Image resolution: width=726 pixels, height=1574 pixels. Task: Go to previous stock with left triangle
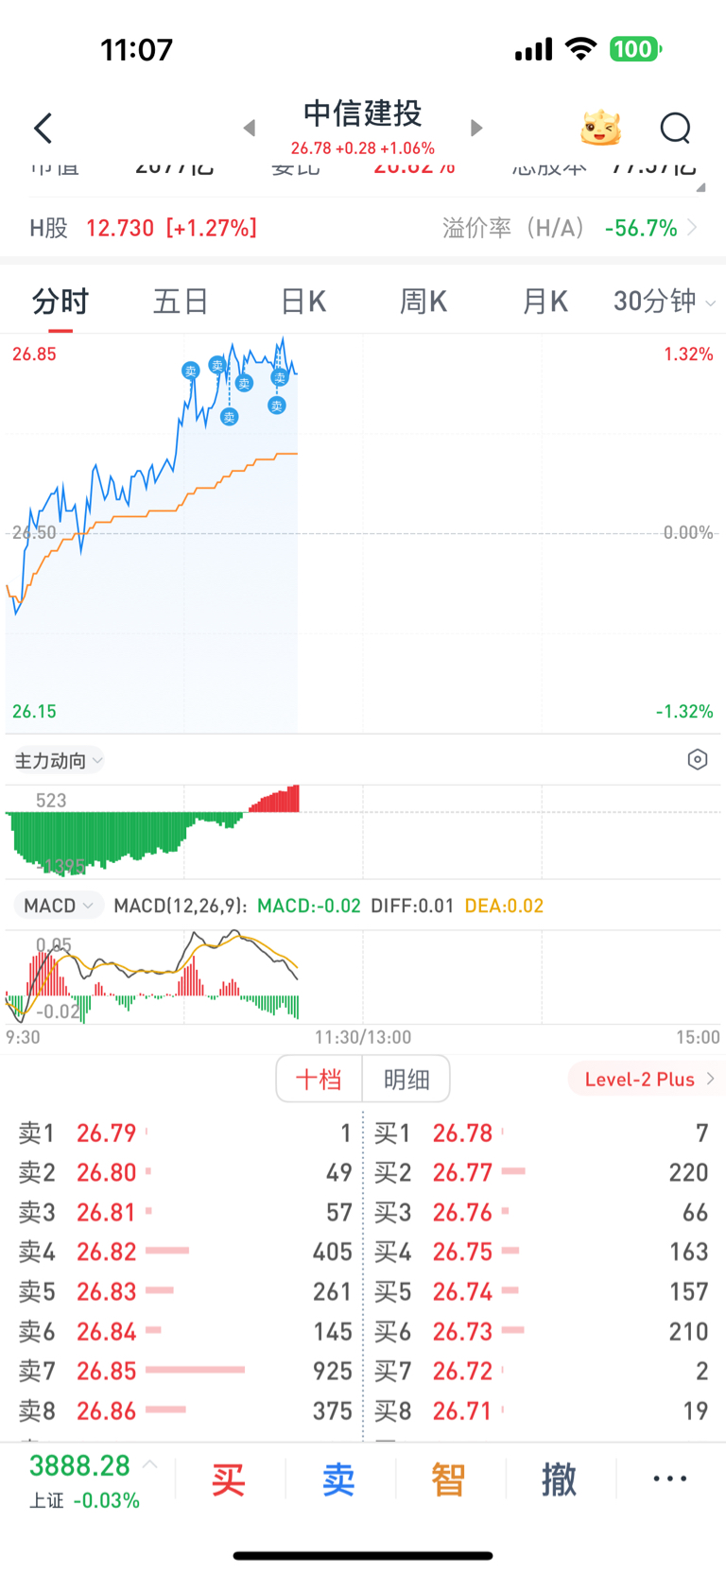coord(250,128)
